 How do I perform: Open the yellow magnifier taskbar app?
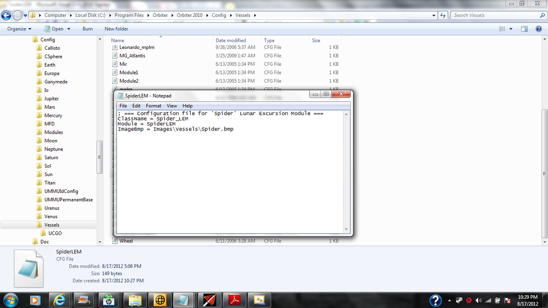coord(259,299)
